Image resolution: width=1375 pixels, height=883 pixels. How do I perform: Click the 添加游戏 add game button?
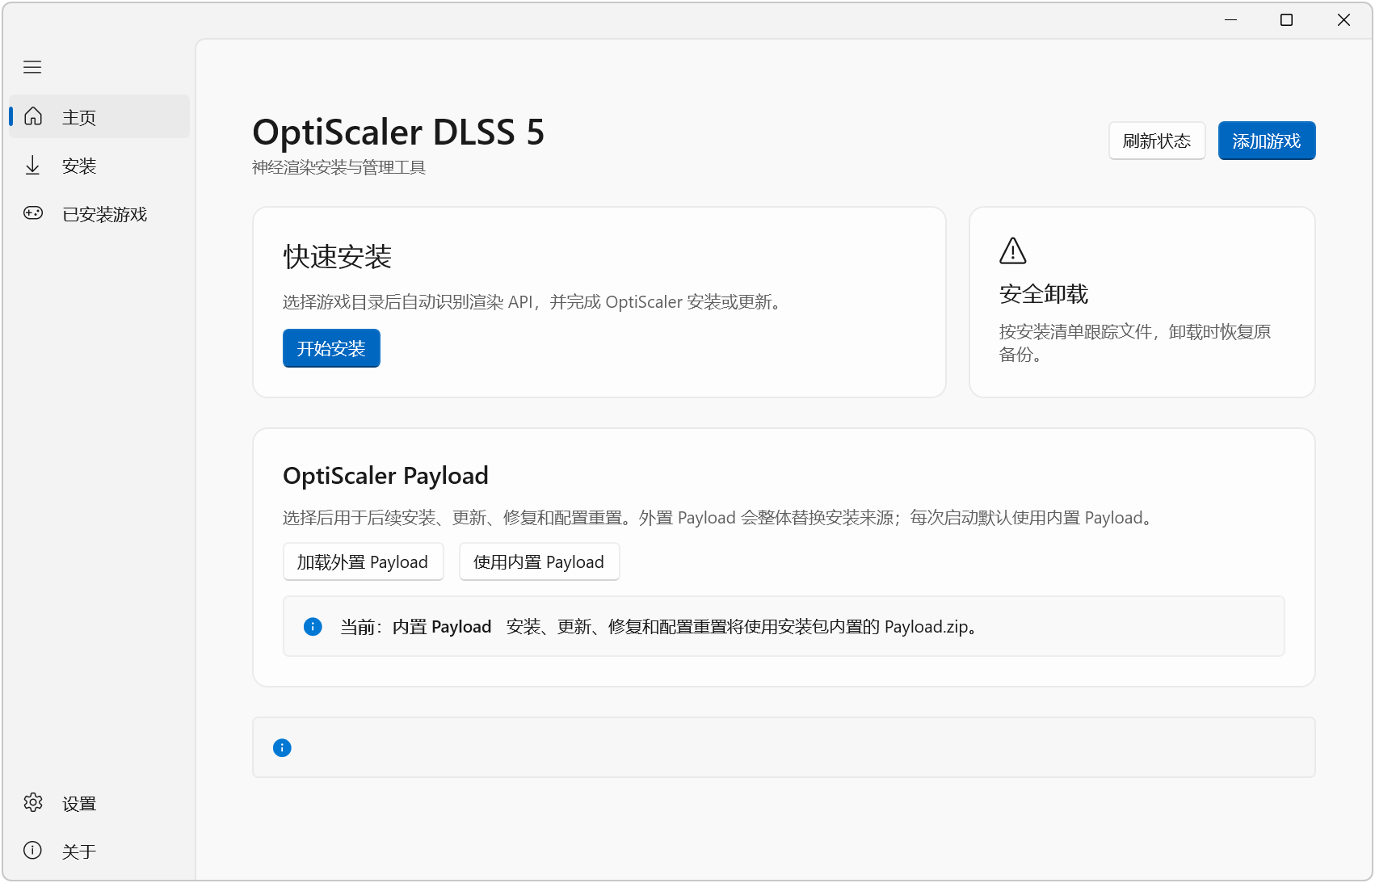tap(1267, 141)
